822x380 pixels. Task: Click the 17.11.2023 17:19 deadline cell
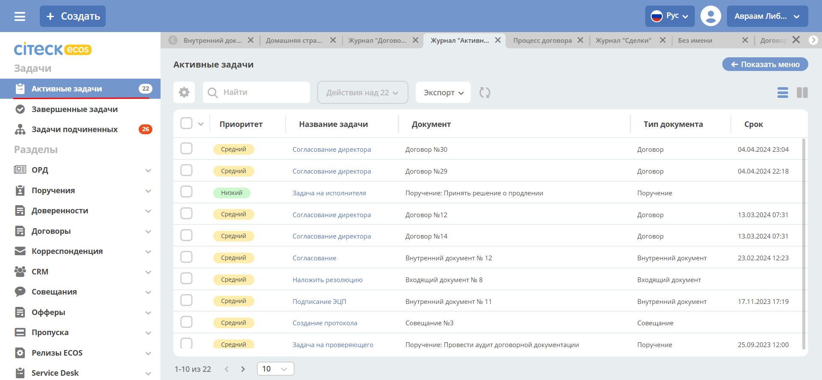click(x=763, y=301)
